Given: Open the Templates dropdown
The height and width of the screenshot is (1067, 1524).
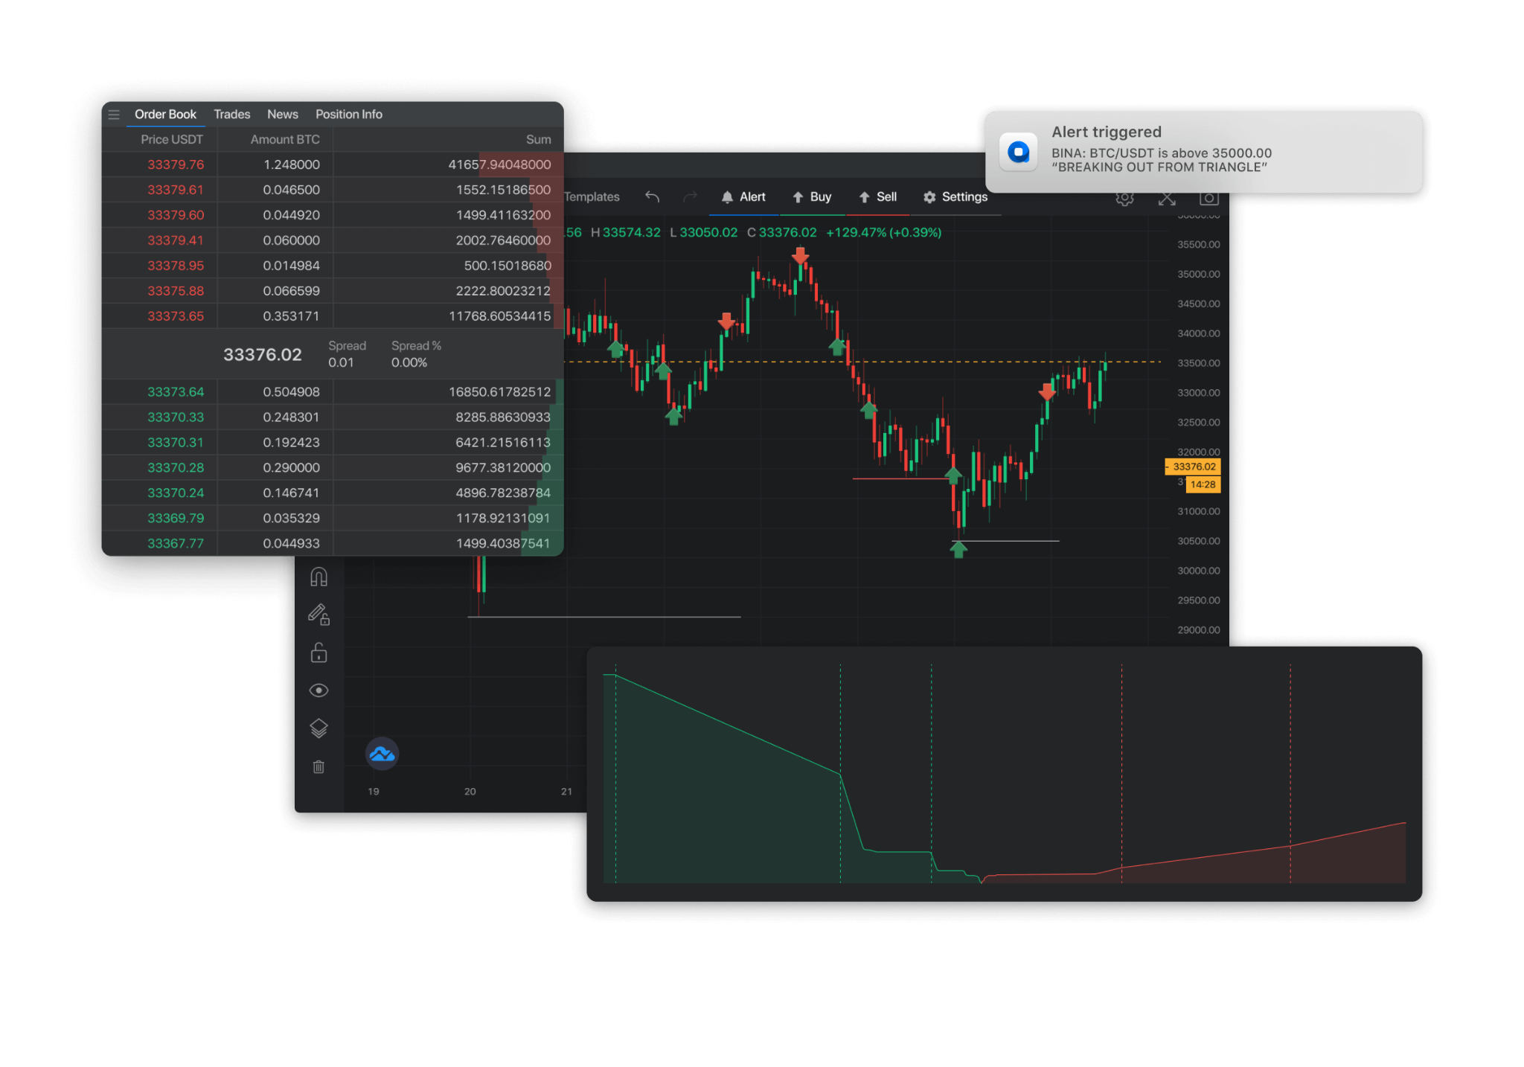Looking at the screenshot, I should coord(592,197).
